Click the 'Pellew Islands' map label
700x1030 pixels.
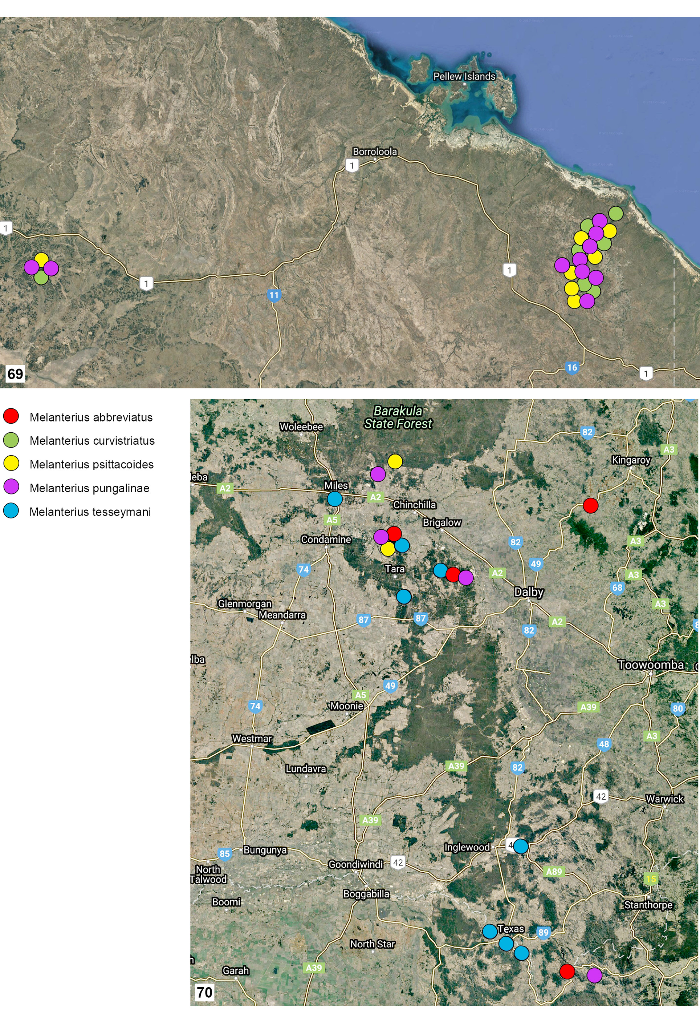(x=464, y=76)
